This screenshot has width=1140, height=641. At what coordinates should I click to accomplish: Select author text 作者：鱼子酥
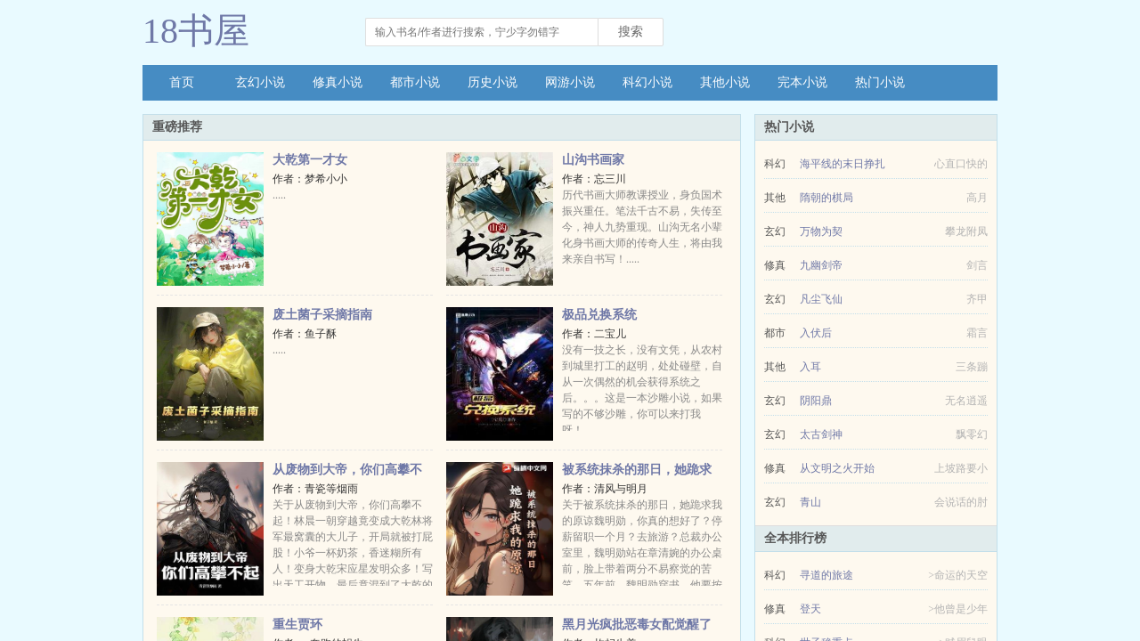[x=305, y=334]
